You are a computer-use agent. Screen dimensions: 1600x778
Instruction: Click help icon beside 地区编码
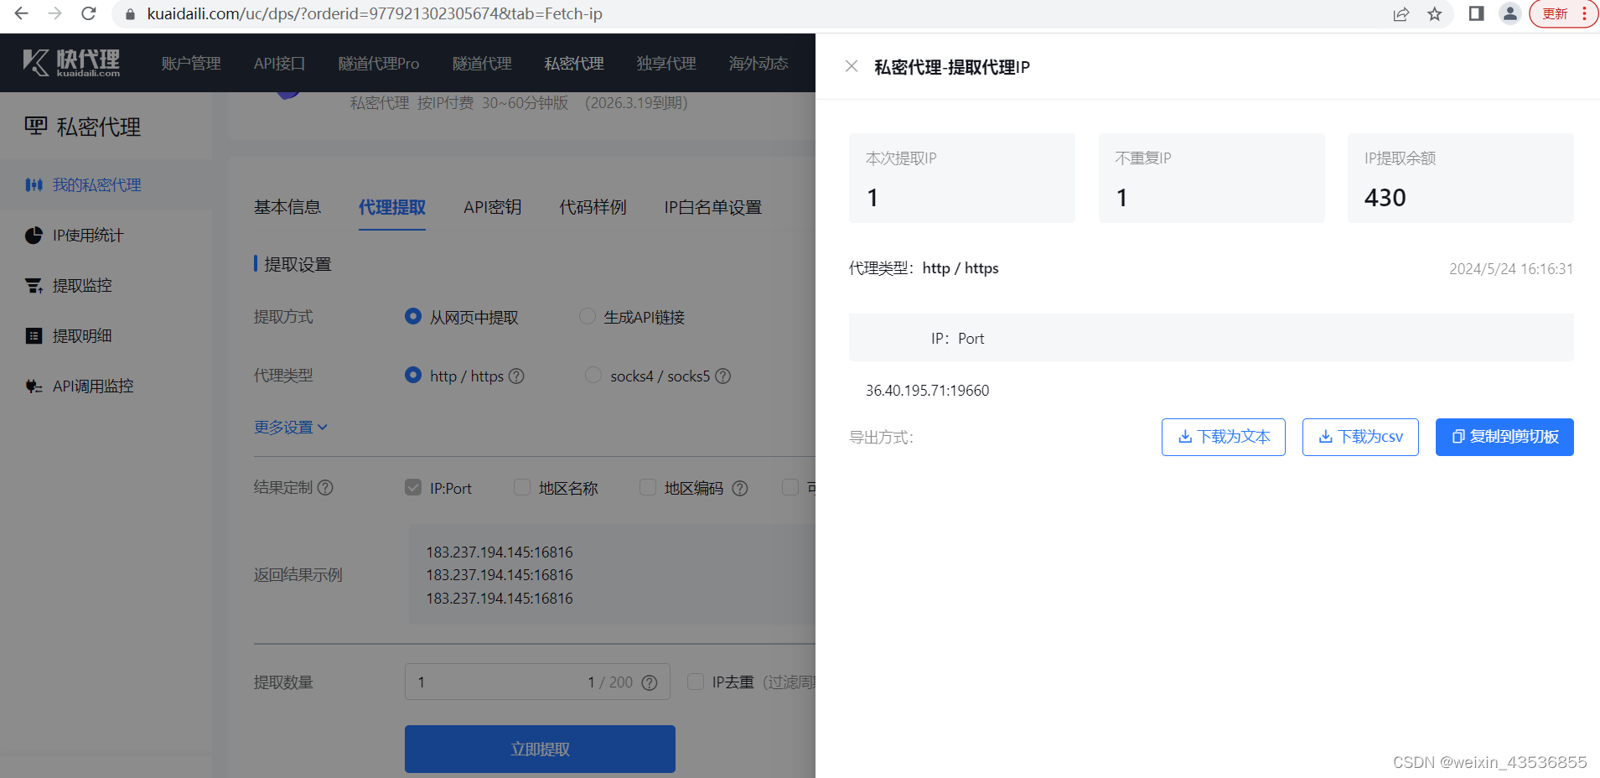(740, 488)
